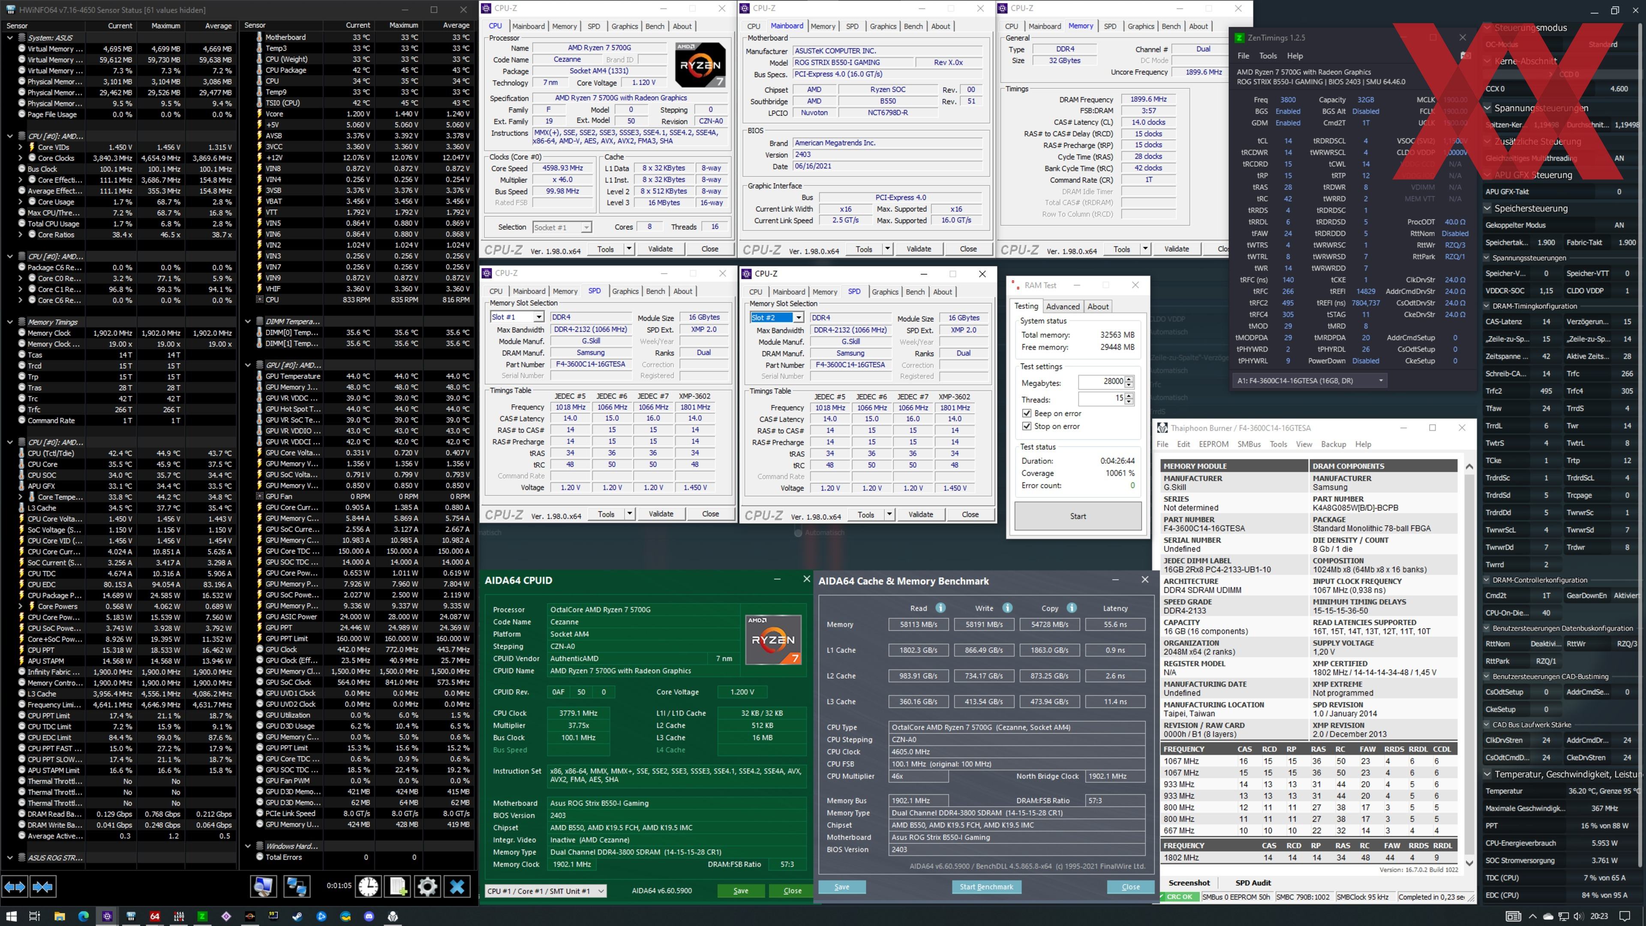Open the SMBus menu in Thaiphoon Burner
1646x926 pixels.
[x=1249, y=444]
